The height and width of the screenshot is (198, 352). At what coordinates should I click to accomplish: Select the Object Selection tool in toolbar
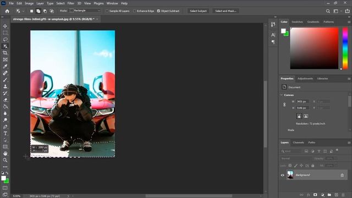pyautogui.click(x=5, y=46)
